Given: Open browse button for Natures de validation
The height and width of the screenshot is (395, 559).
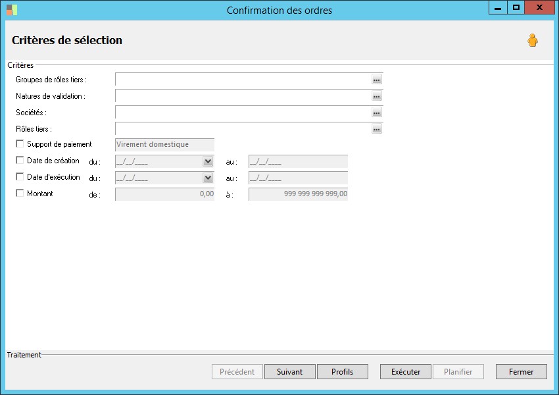Looking at the screenshot, I should 377,96.
